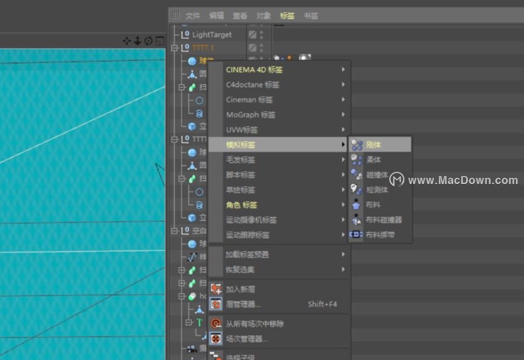Open 运动摄像机标签 submenu
The image size is (524, 360).
[x=279, y=220]
